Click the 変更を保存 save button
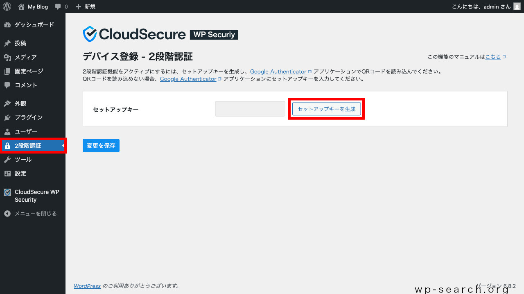Viewport: 524px width, 294px height. click(x=101, y=145)
